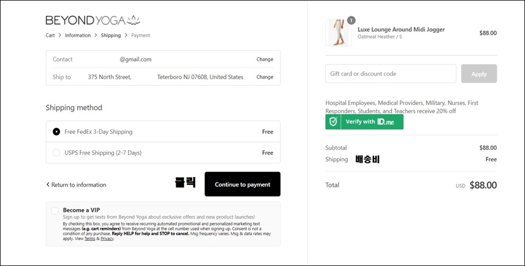Viewport: 525px width, 266px height.
Task: Open the Information breadcrumb step
Action: [x=78, y=36]
